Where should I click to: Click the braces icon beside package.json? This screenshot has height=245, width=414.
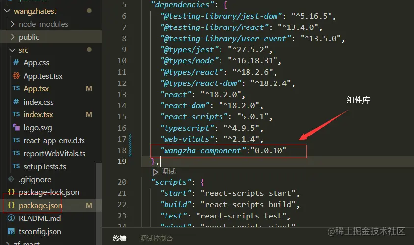11,205
